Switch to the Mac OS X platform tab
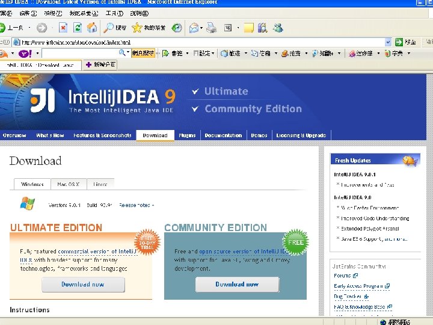 pyautogui.click(x=69, y=184)
